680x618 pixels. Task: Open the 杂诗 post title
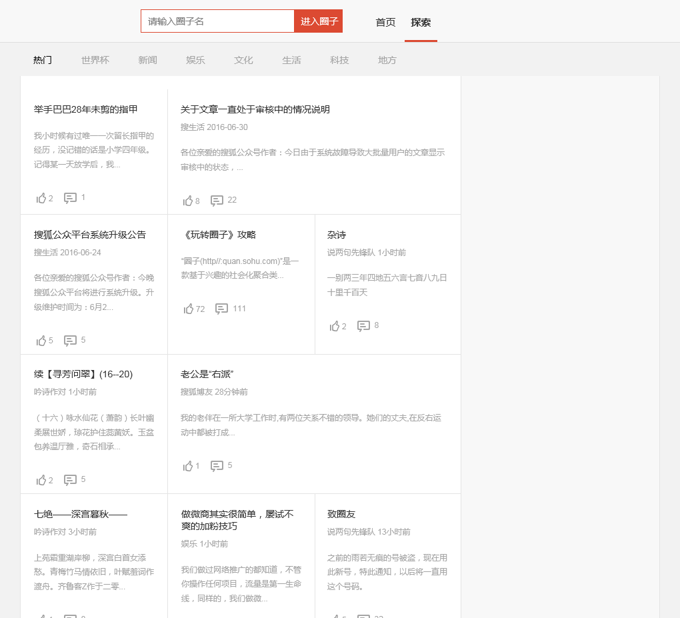[337, 235]
